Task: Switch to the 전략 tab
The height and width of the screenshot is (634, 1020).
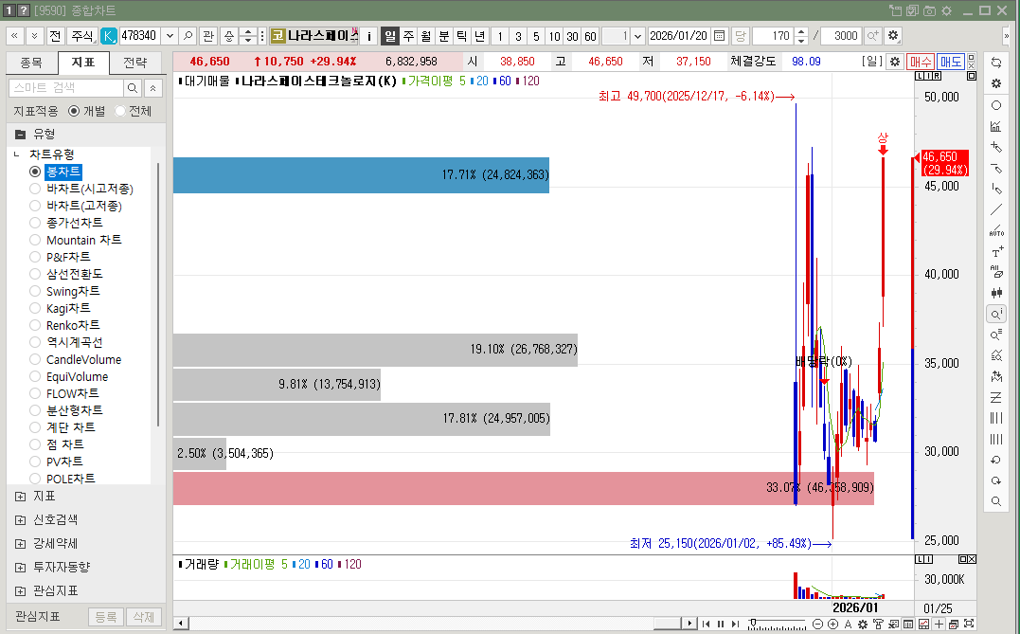Action: (135, 63)
